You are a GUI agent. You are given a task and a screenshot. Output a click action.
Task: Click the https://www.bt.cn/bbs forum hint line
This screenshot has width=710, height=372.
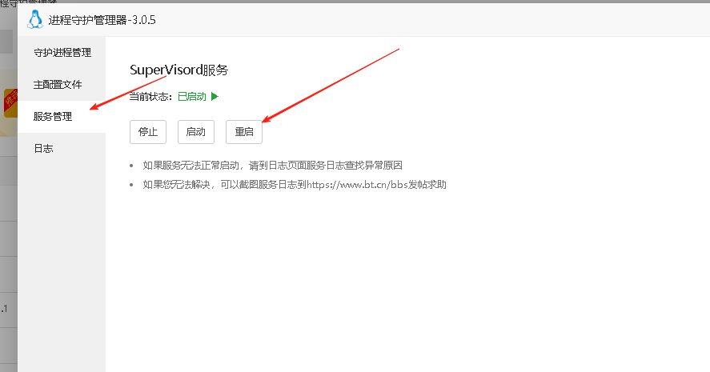click(295, 185)
